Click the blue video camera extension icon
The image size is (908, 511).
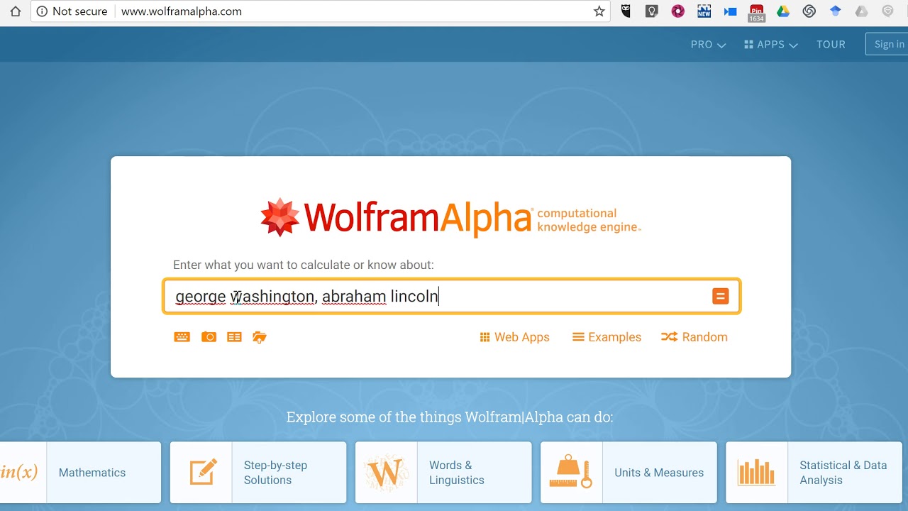[730, 11]
